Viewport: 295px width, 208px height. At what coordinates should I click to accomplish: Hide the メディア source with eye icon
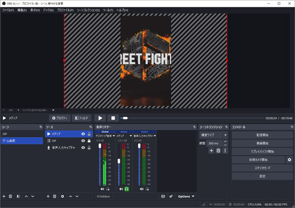click(83, 134)
